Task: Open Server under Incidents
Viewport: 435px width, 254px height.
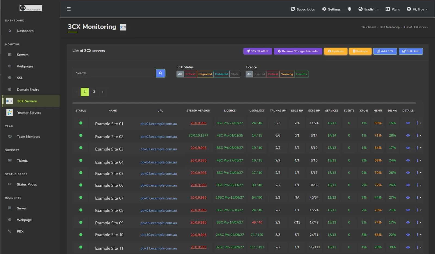Action: 22,208
